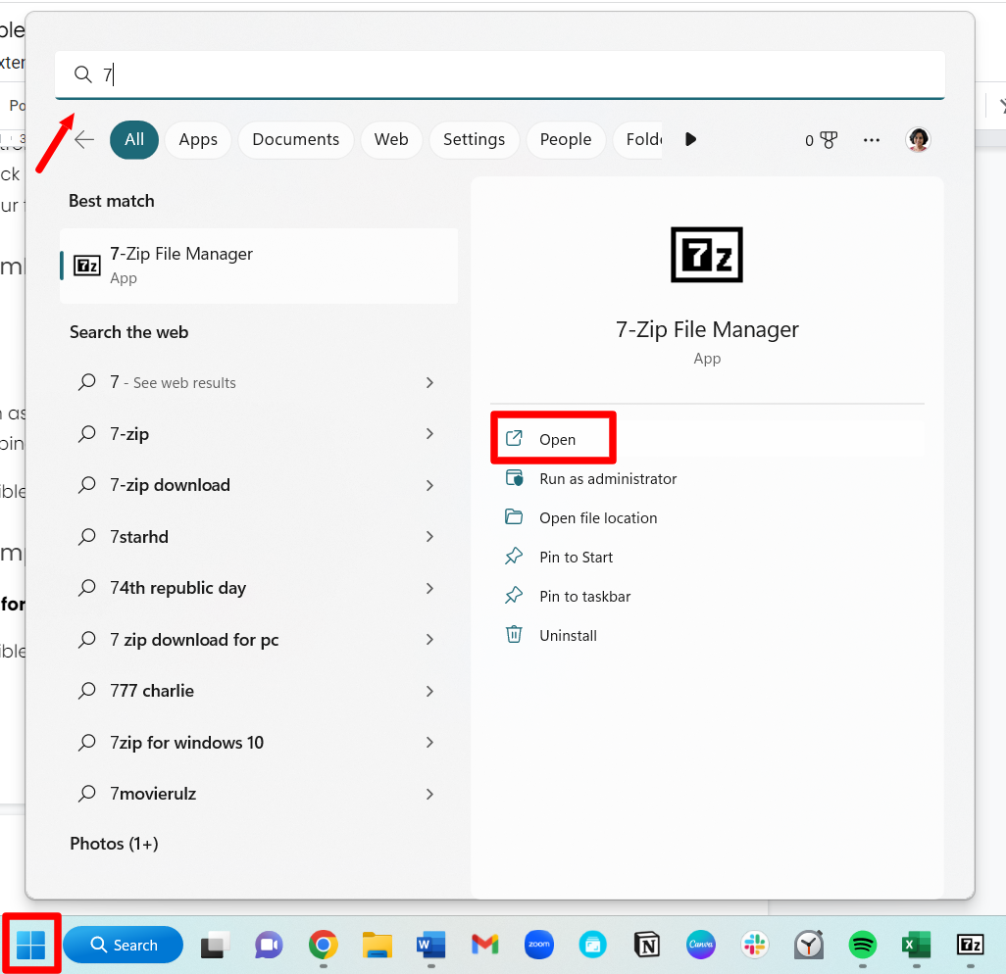This screenshot has width=1006, height=974.
Task: Uninstall 7-Zip File Manager
Action: click(x=707, y=635)
